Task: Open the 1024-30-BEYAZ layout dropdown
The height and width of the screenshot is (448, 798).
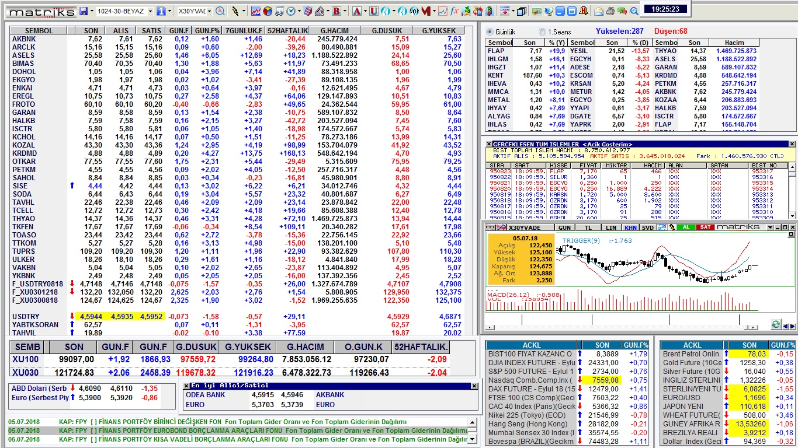Action: [x=150, y=11]
